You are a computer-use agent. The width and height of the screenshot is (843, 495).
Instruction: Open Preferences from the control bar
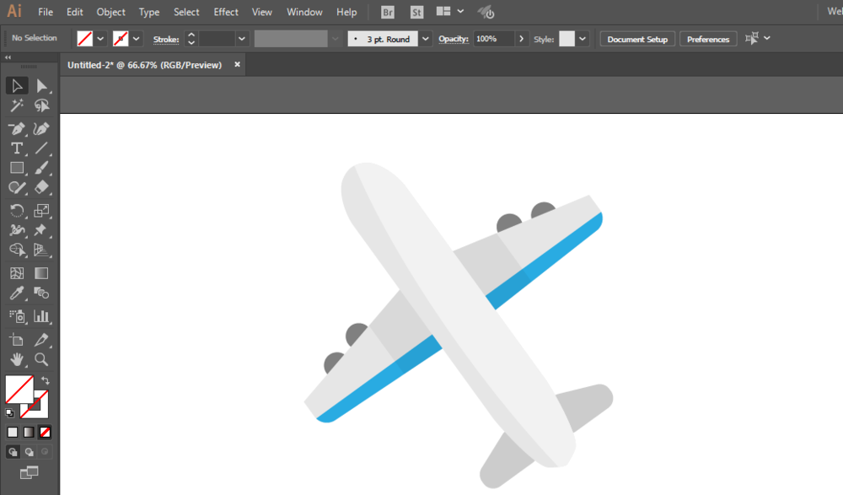[708, 39]
